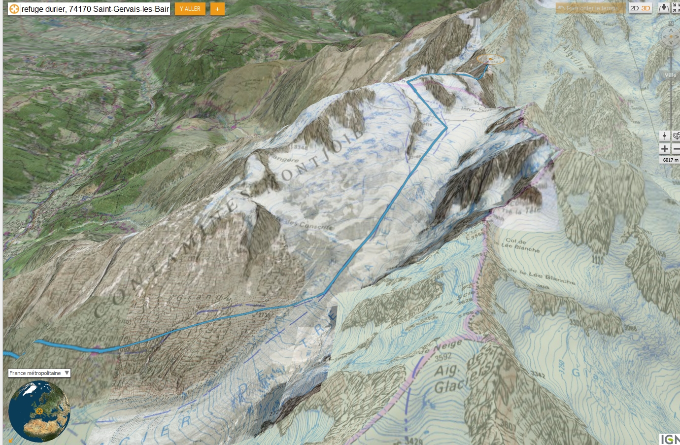Viewport: 680px width, 445px height.
Task: Click the center-on-position crosshair icon
Action: (664, 136)
